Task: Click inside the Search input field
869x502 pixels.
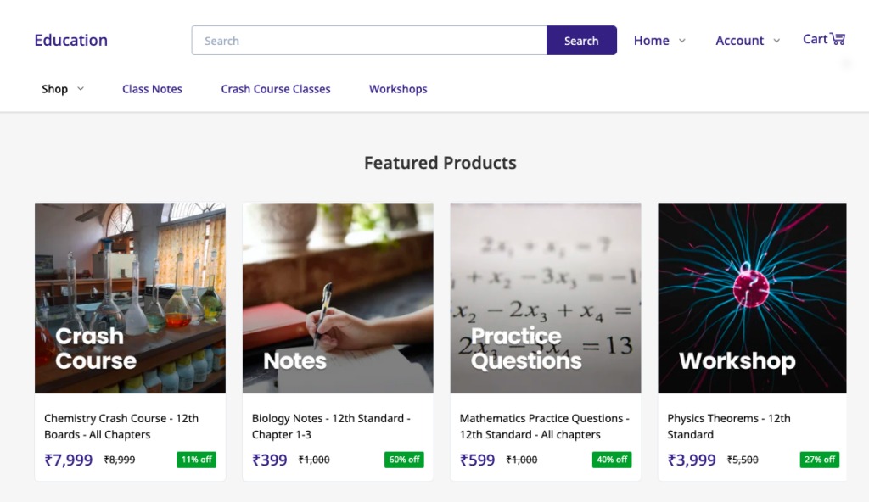Action: coord(369,41)
